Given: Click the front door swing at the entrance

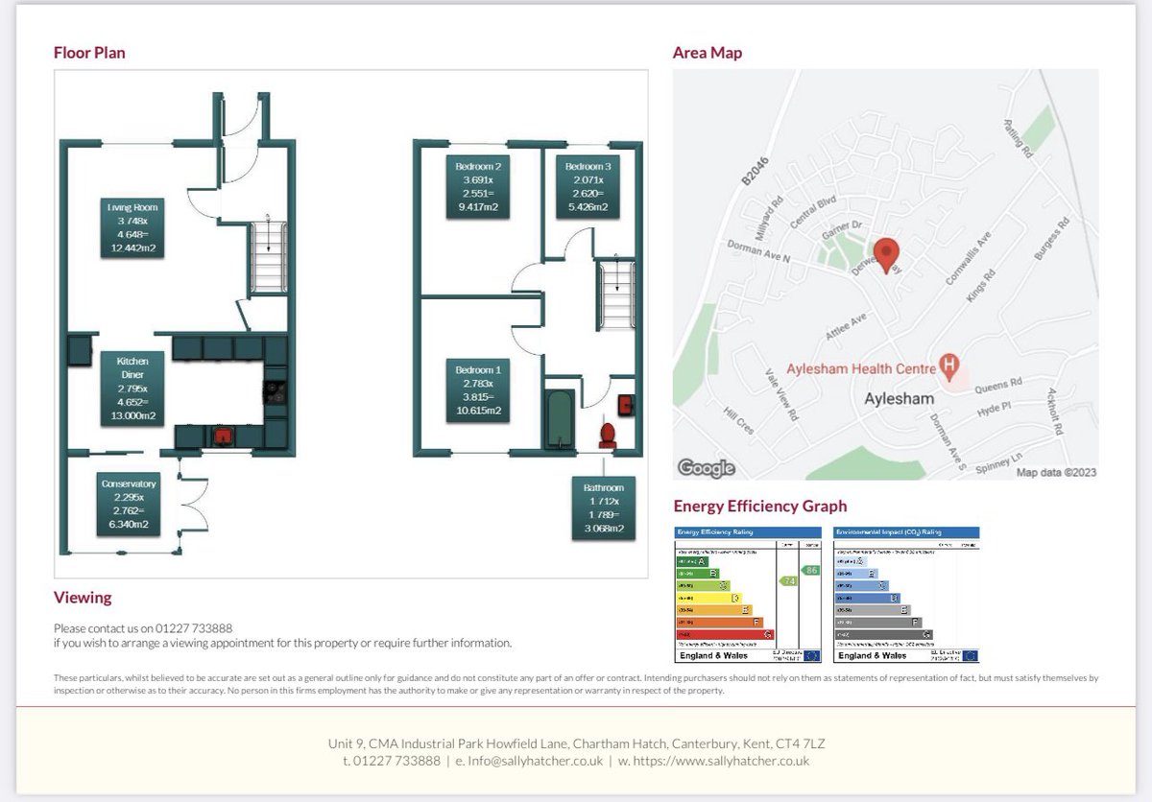Looking at the screenshot, I should click(x=243, y=116).
